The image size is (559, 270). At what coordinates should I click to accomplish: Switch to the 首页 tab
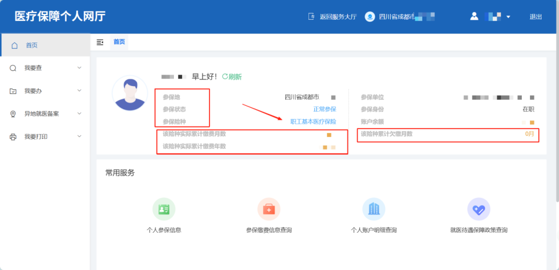(x=119, y=42)
